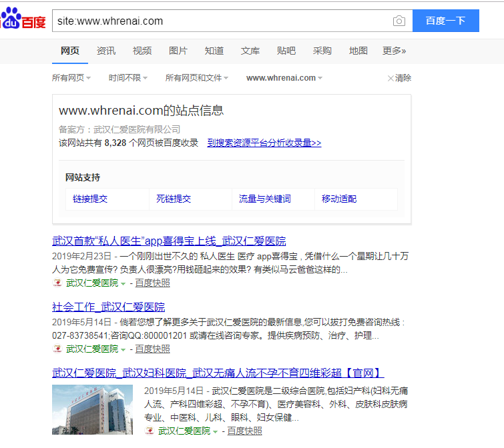Open the 死链提交 link
This screenshot has height=448, width=504.
click(x=174, y=199)
